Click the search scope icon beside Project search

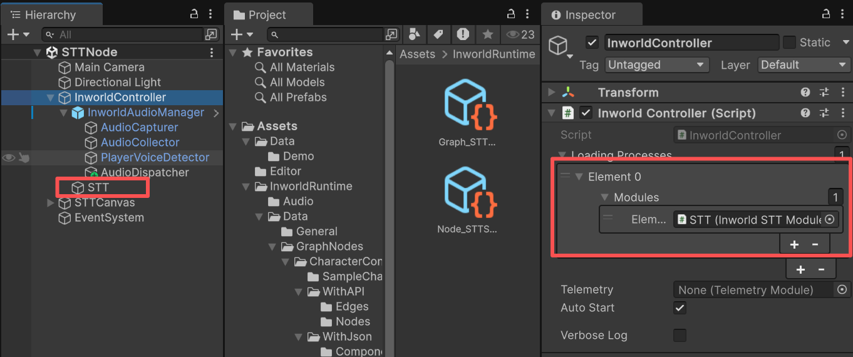391,34
